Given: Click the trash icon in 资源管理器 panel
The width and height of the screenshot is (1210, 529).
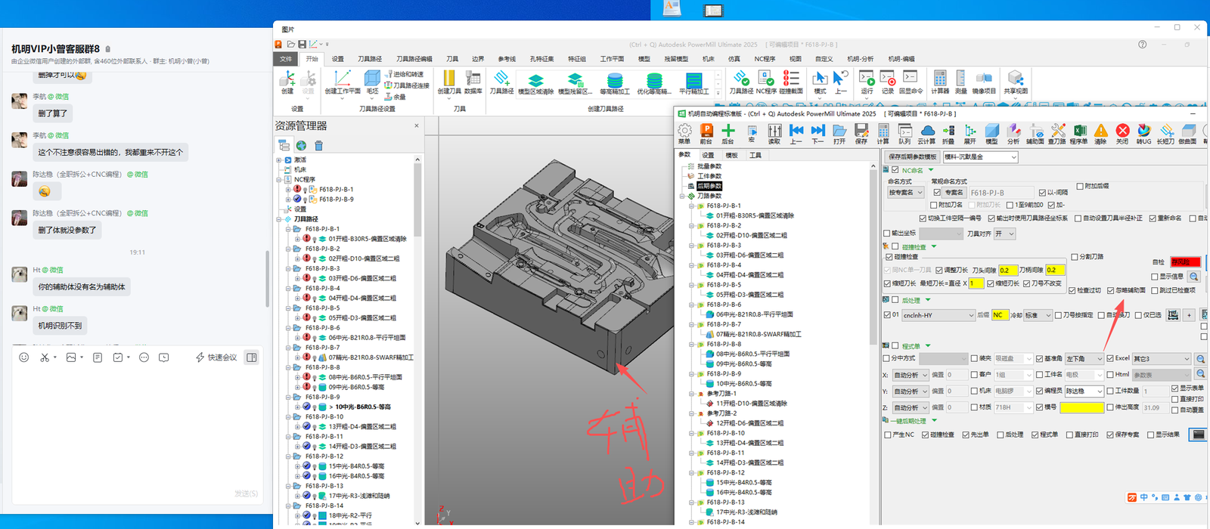Looking at the screenshot, I should (x=319, y=145).
